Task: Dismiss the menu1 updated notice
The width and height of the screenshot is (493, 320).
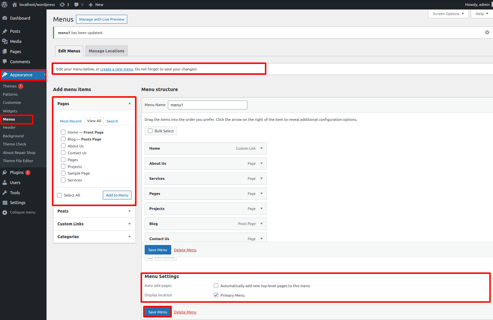Action: [487, 32]
